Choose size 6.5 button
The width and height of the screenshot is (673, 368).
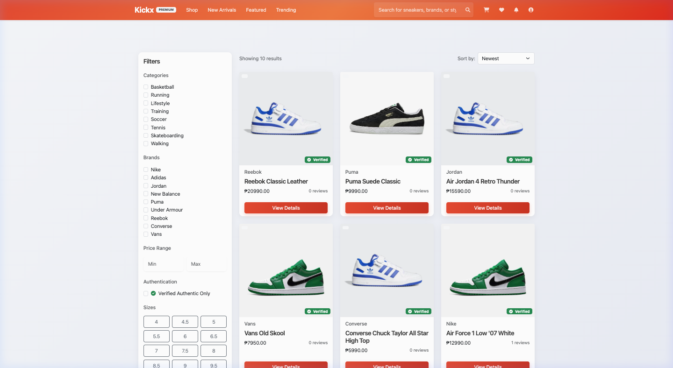pyautogui.click(x=214, y=336)
